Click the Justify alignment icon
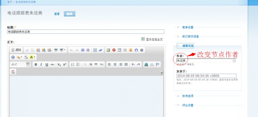The height and width of the screenshot is (117, 258). [x=126, y=65]
